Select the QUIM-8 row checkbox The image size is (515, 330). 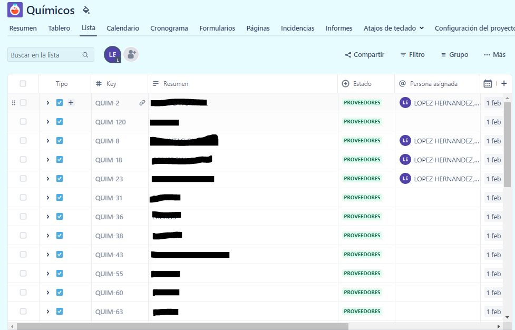pos(23,141)
